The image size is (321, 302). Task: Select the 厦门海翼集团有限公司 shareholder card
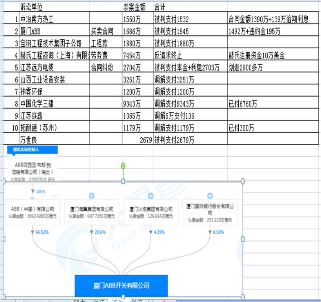(91, 212)
